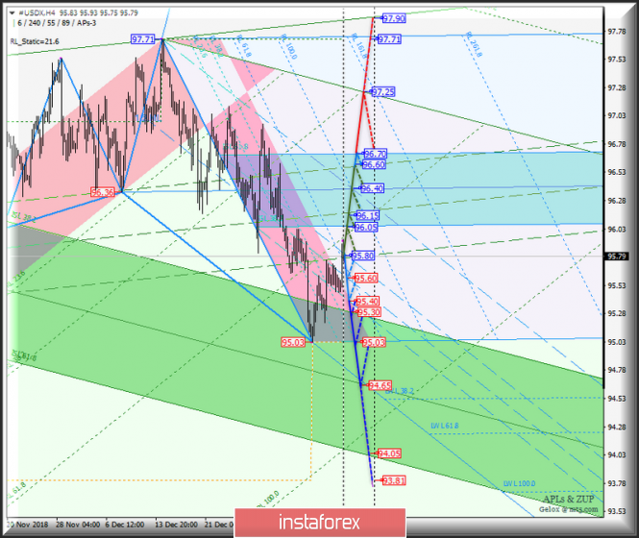639x538 pixels.
Task: Click 96.53 on the price axis
Action: pyautogui.click(x=617, y=172)
